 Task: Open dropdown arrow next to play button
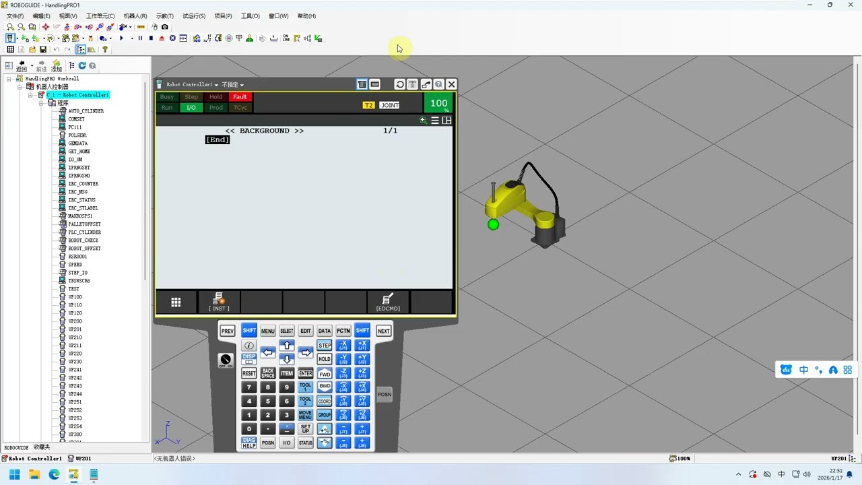(x=131, y=38)
